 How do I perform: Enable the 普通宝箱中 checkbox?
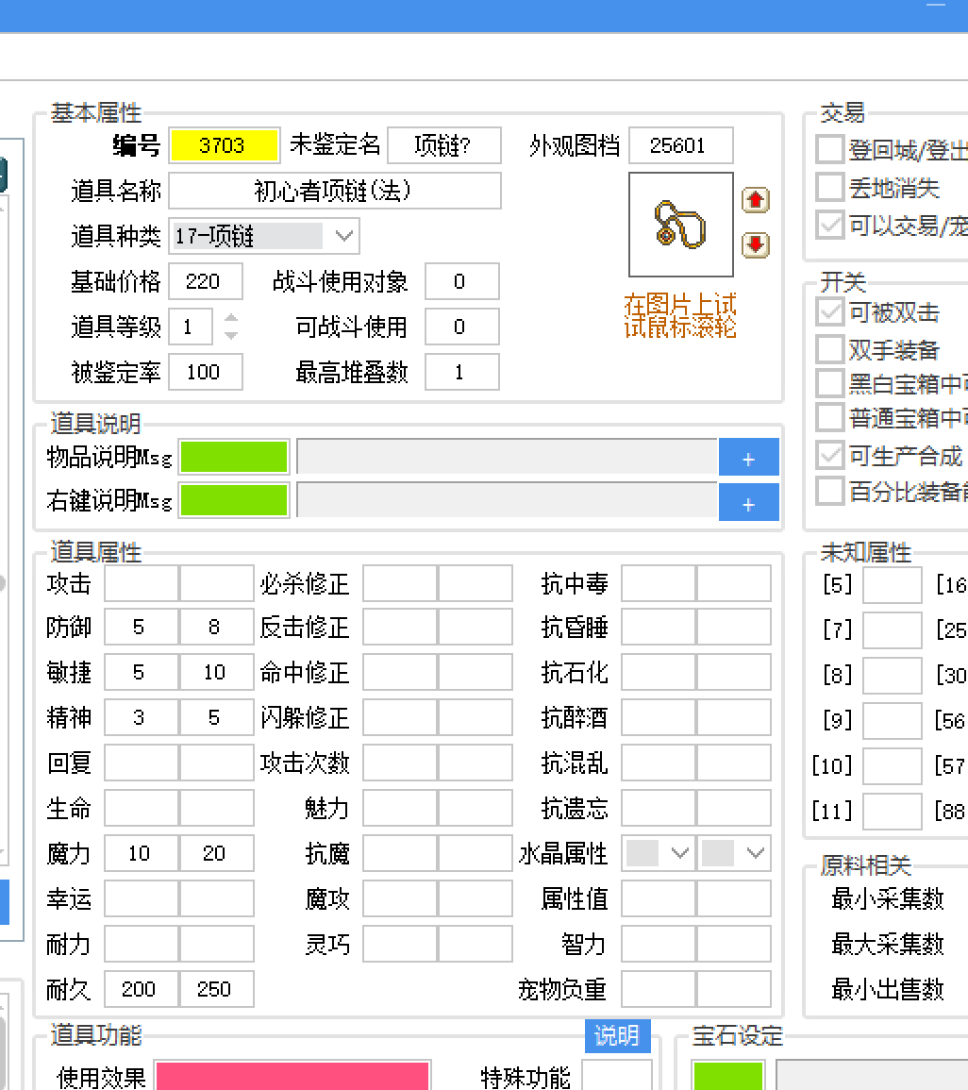click(829, 417)
